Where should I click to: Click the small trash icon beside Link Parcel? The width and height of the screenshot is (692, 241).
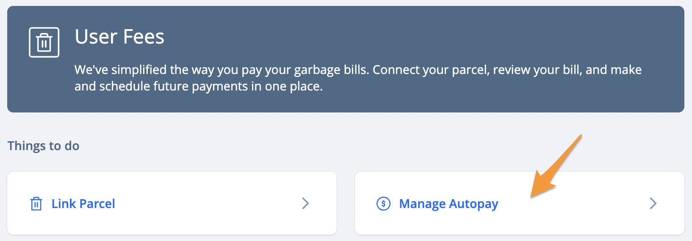(x=36, y=203)
